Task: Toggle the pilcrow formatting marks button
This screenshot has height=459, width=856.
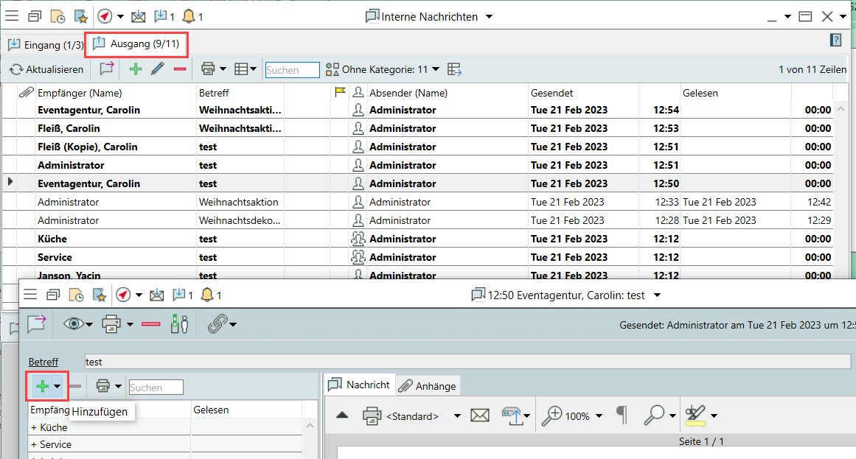Action: pyautogui.click(x=622, y=416)
